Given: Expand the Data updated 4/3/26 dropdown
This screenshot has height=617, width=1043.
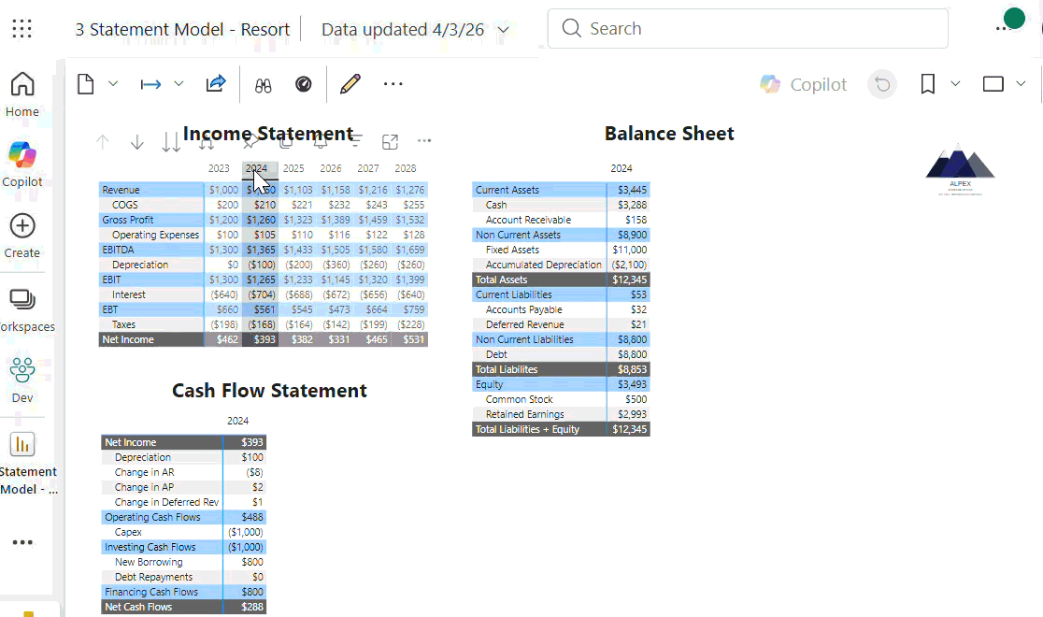Looking at the screenshot, I should (504, 30).
